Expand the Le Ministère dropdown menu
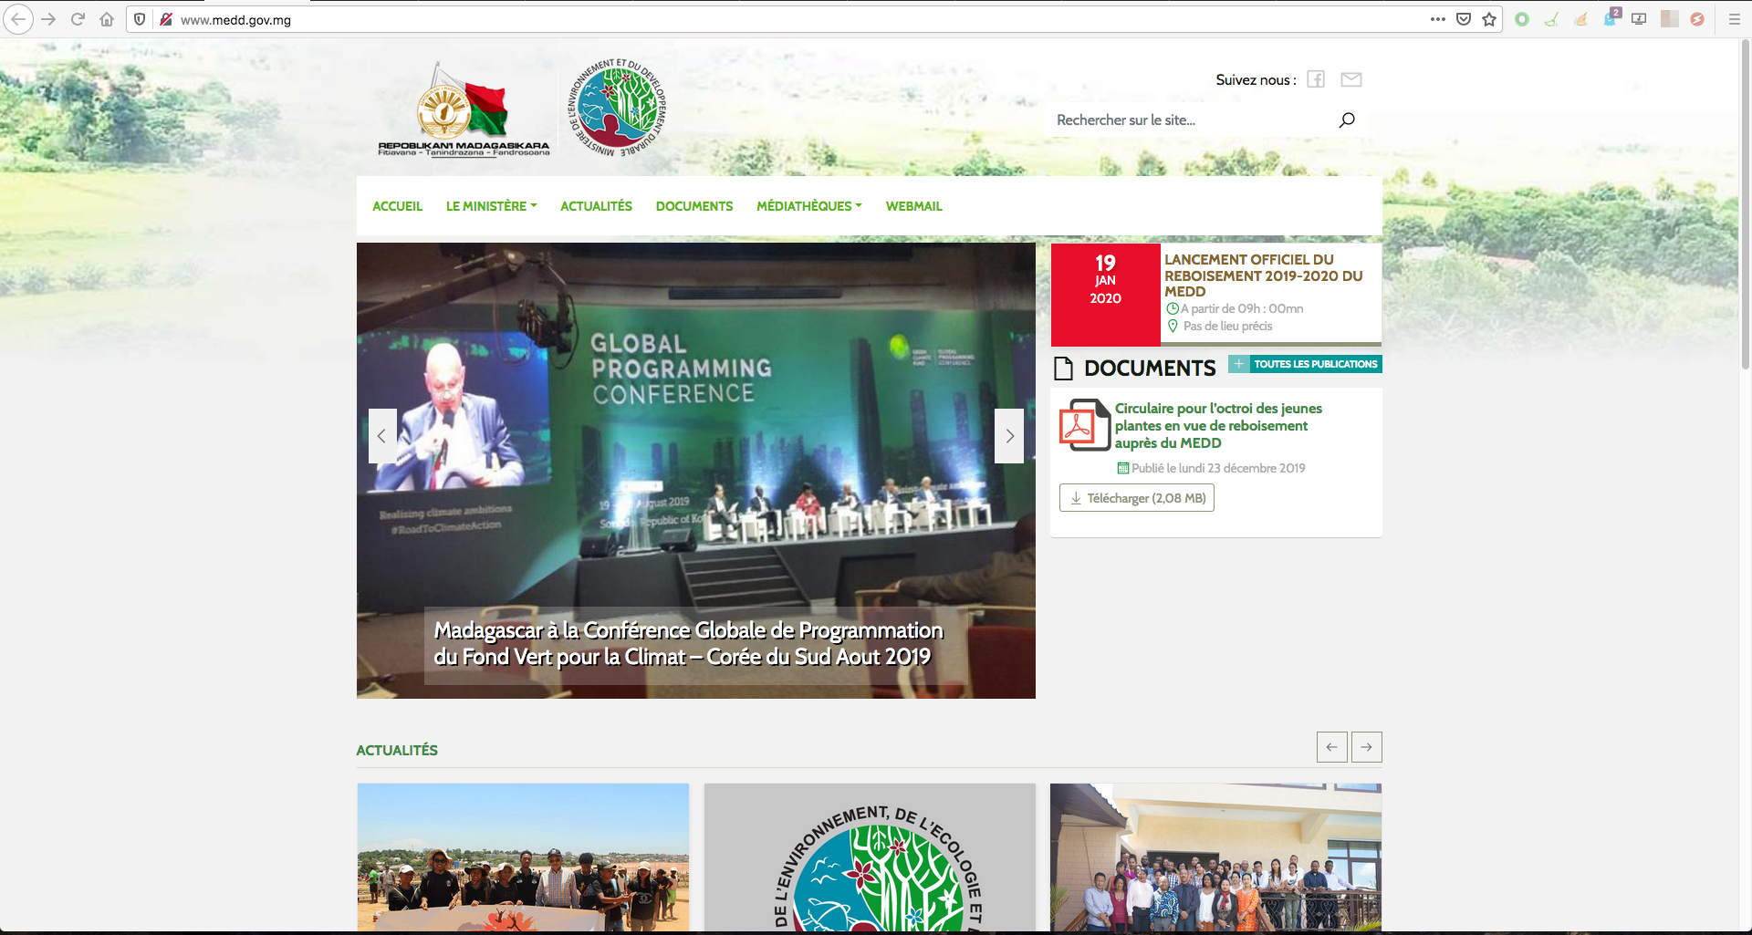The height and width of the screenshot is (935, 1752). coord(491,206)
